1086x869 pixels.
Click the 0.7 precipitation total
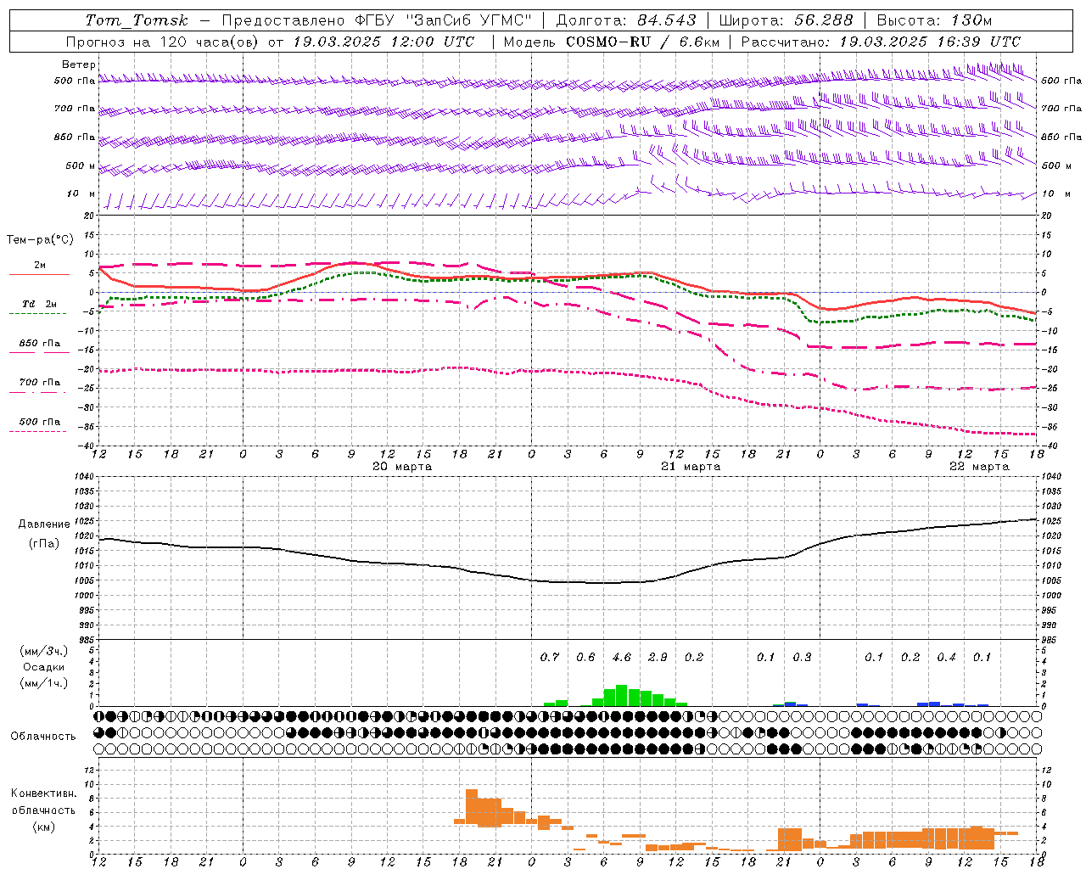tap(550, 658)
